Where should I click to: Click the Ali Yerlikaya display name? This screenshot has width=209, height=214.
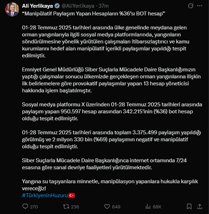37,6
